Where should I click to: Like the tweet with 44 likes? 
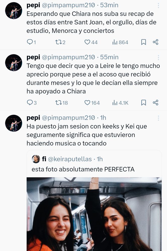(x=87, y=42)
